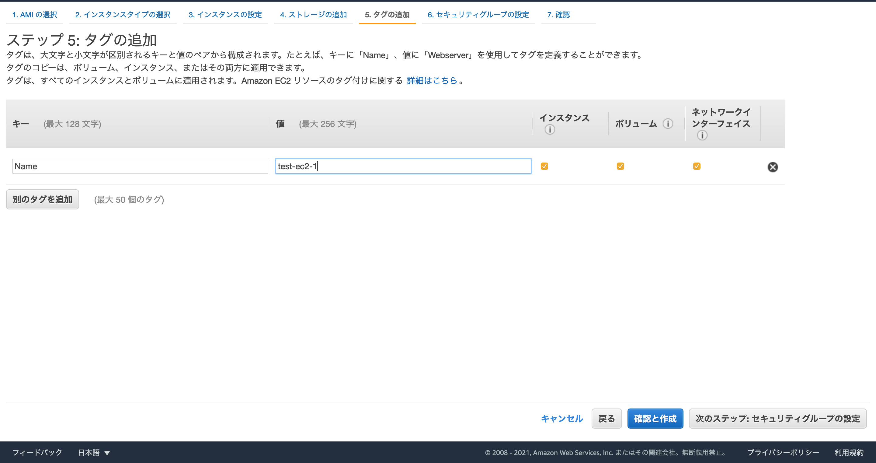876x463 pixels.
Task: Remove the Name tag row with X icon
Action: (x=773, y=167)
